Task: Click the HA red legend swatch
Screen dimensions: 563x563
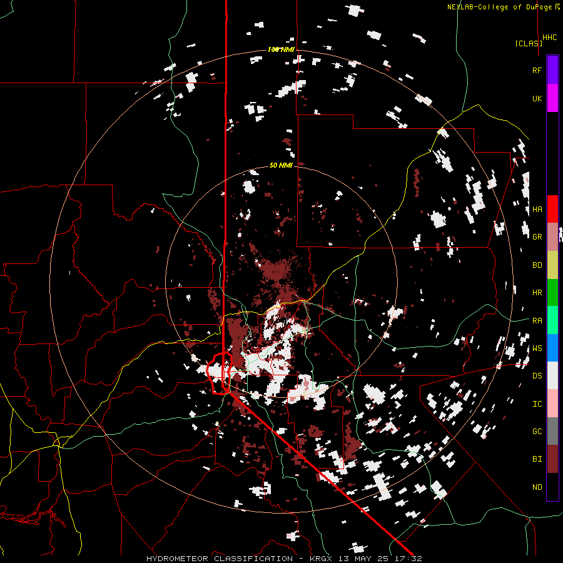Action: coord(552,209)
